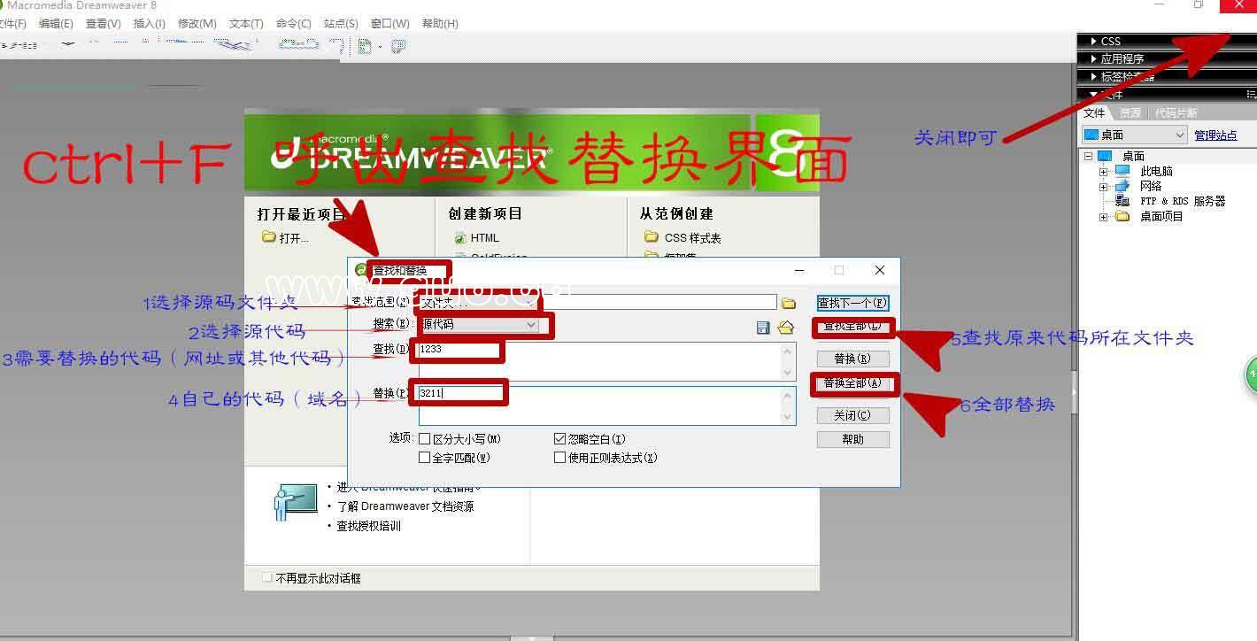1257x641 pixels.
Task: Expand the 桌面项目 tree node
Action: point(1104,217)
